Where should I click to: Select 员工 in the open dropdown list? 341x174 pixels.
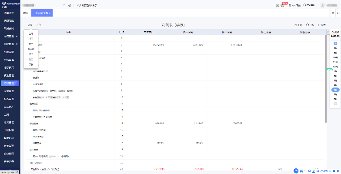[30, 59]
